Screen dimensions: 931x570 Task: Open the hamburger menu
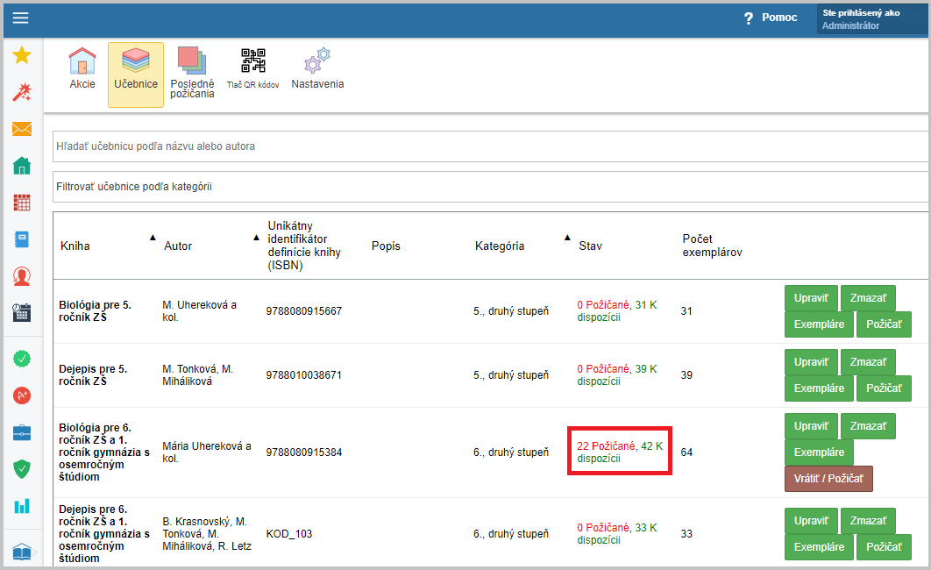(20, 18)
